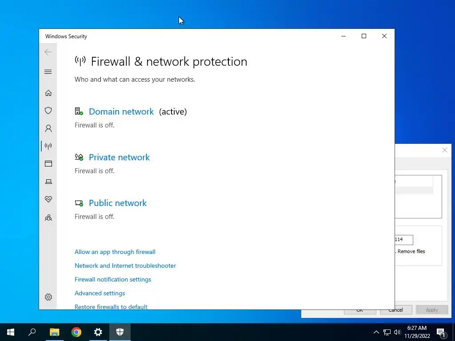Open taskbar search magnifier
The height and width of the screenshot is (341, 455).
coord(32,332)
